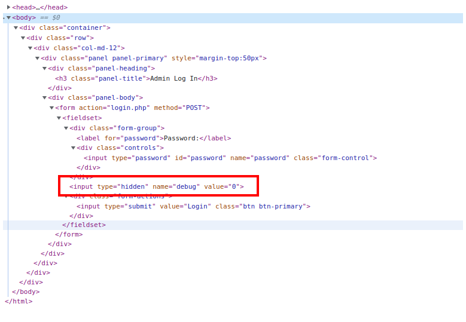
Task: Collapse the col-md-12 div node
Action: (30, 48)
